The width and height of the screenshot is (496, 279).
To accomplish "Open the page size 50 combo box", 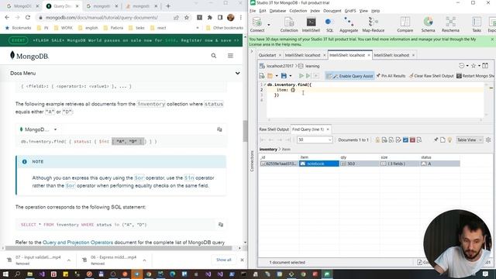I will click(315, 139).
